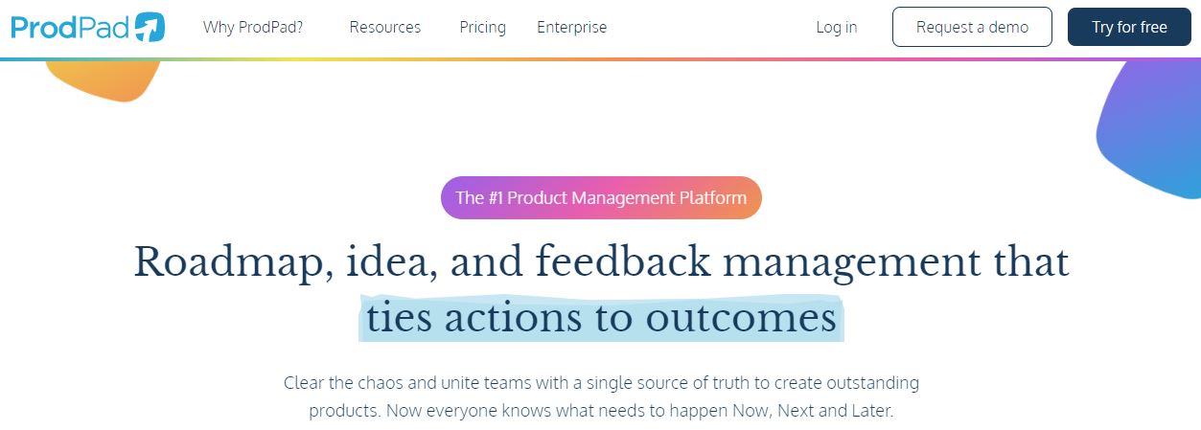
Task: Click the ProdPad arrow logo icon
Action: 150,27
